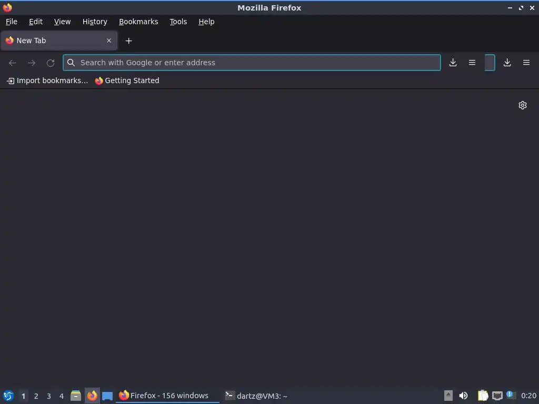Open application menu at window's far edge

[x=526, y=63]
